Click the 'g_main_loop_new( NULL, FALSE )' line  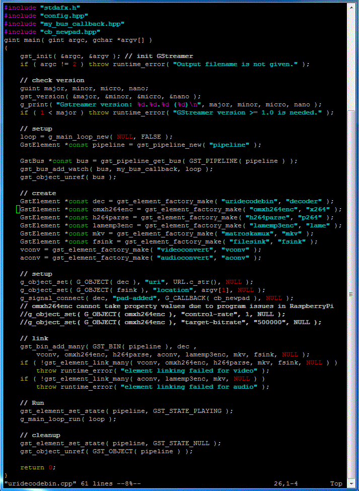97,137
